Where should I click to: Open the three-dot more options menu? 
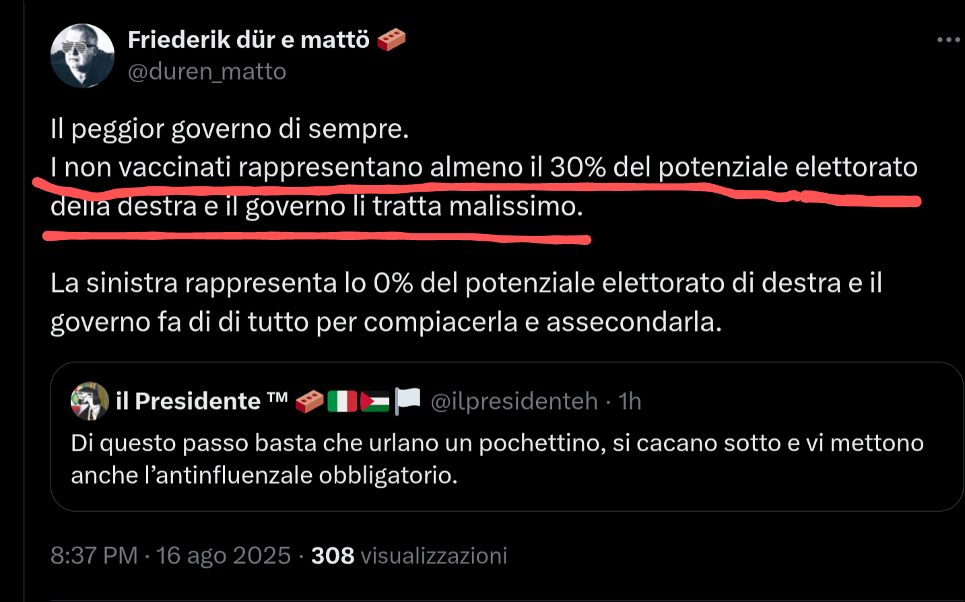(948, 40)
